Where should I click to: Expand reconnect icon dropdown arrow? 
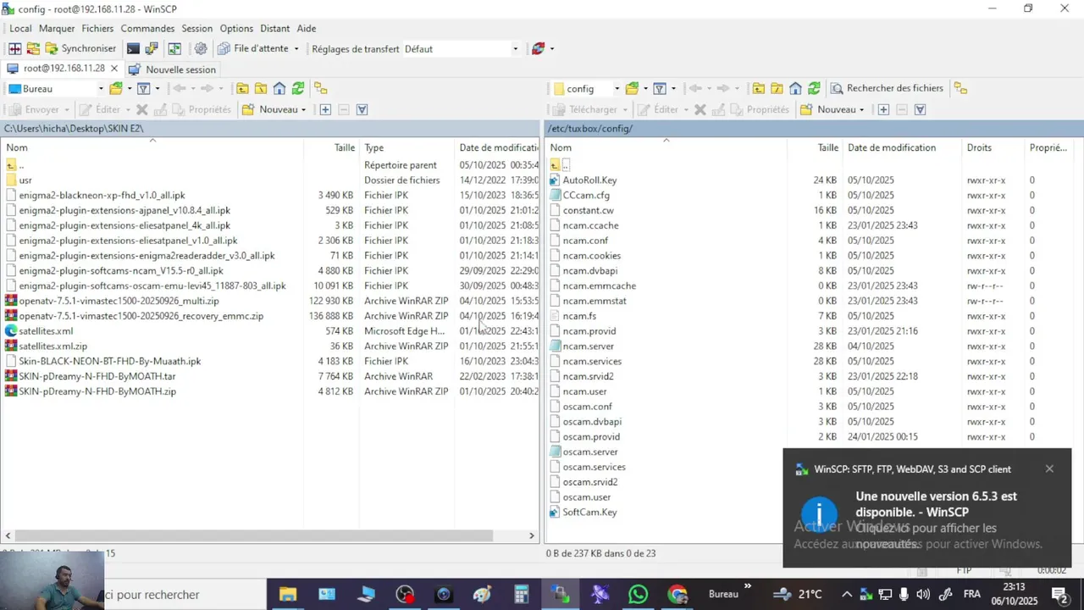tap(552, 49)
